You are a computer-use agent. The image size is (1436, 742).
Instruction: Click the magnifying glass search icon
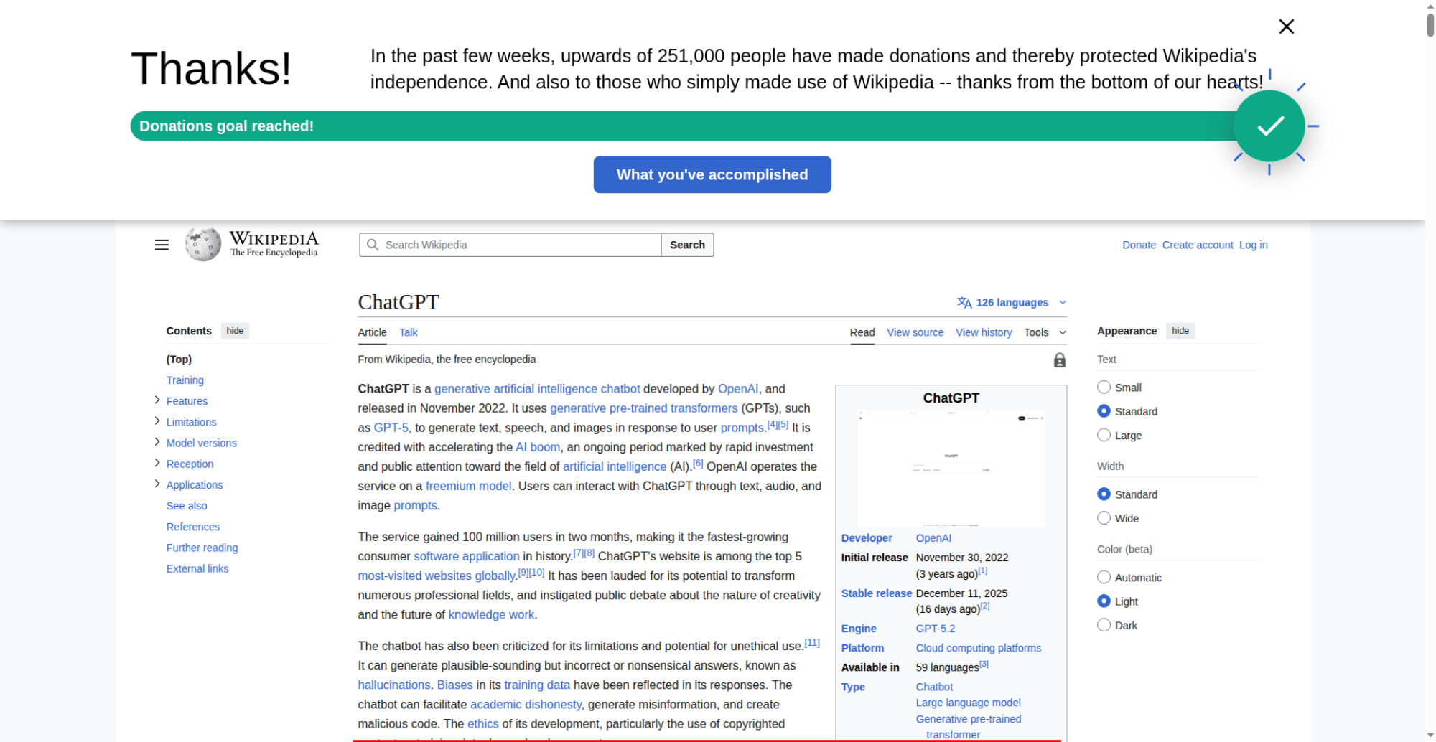[373, 245]
